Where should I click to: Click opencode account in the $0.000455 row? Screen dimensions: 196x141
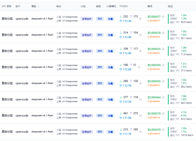(22, 83)
